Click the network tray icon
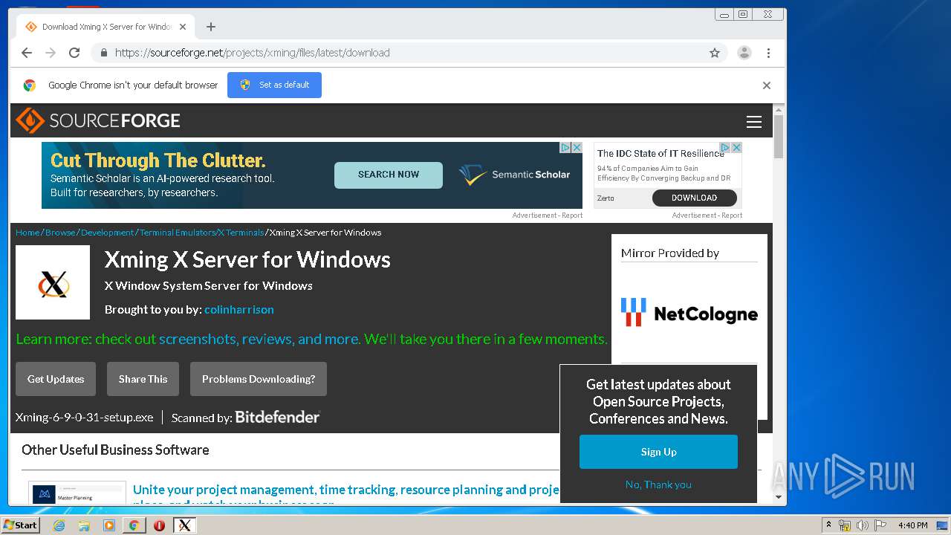The width and height of the screenshot is (951, 535). (845, 525)
